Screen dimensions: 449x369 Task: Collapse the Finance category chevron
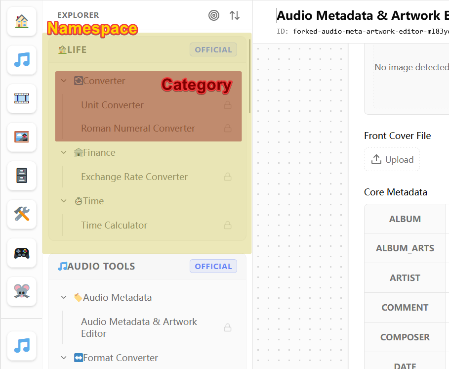(x=64, y=152)
